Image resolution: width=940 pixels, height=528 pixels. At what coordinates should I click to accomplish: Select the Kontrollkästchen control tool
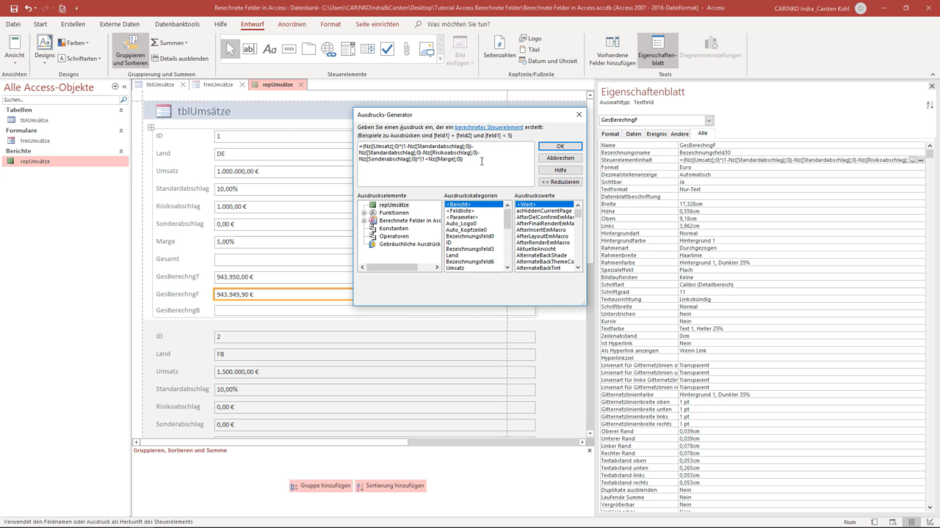(x=387, y=49)
